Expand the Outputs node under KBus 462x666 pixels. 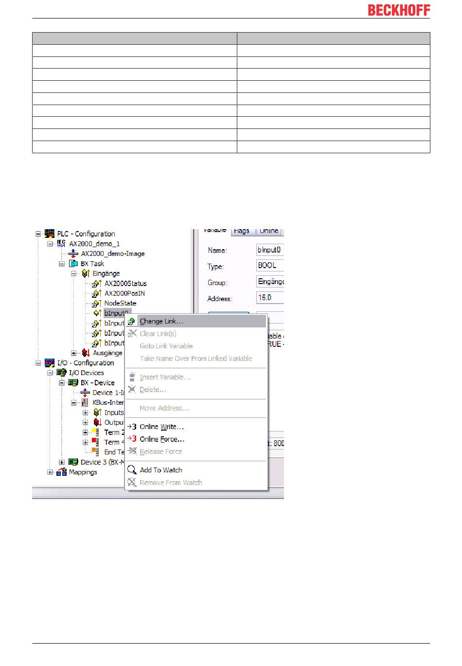tap(86, 422)
